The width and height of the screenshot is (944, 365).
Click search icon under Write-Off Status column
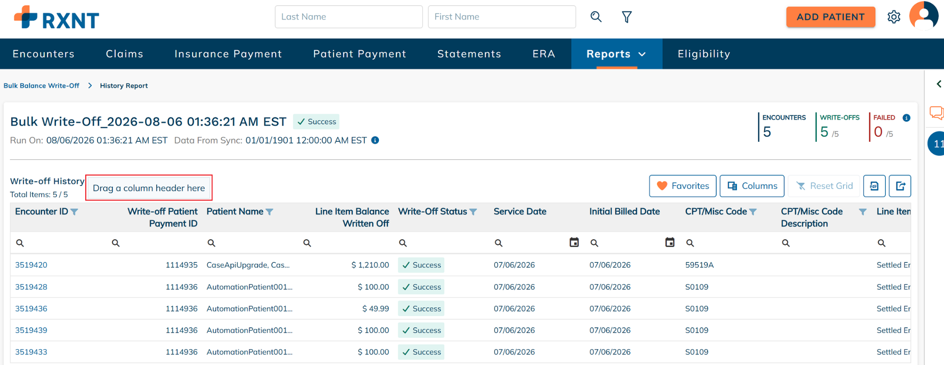point(403,243)
